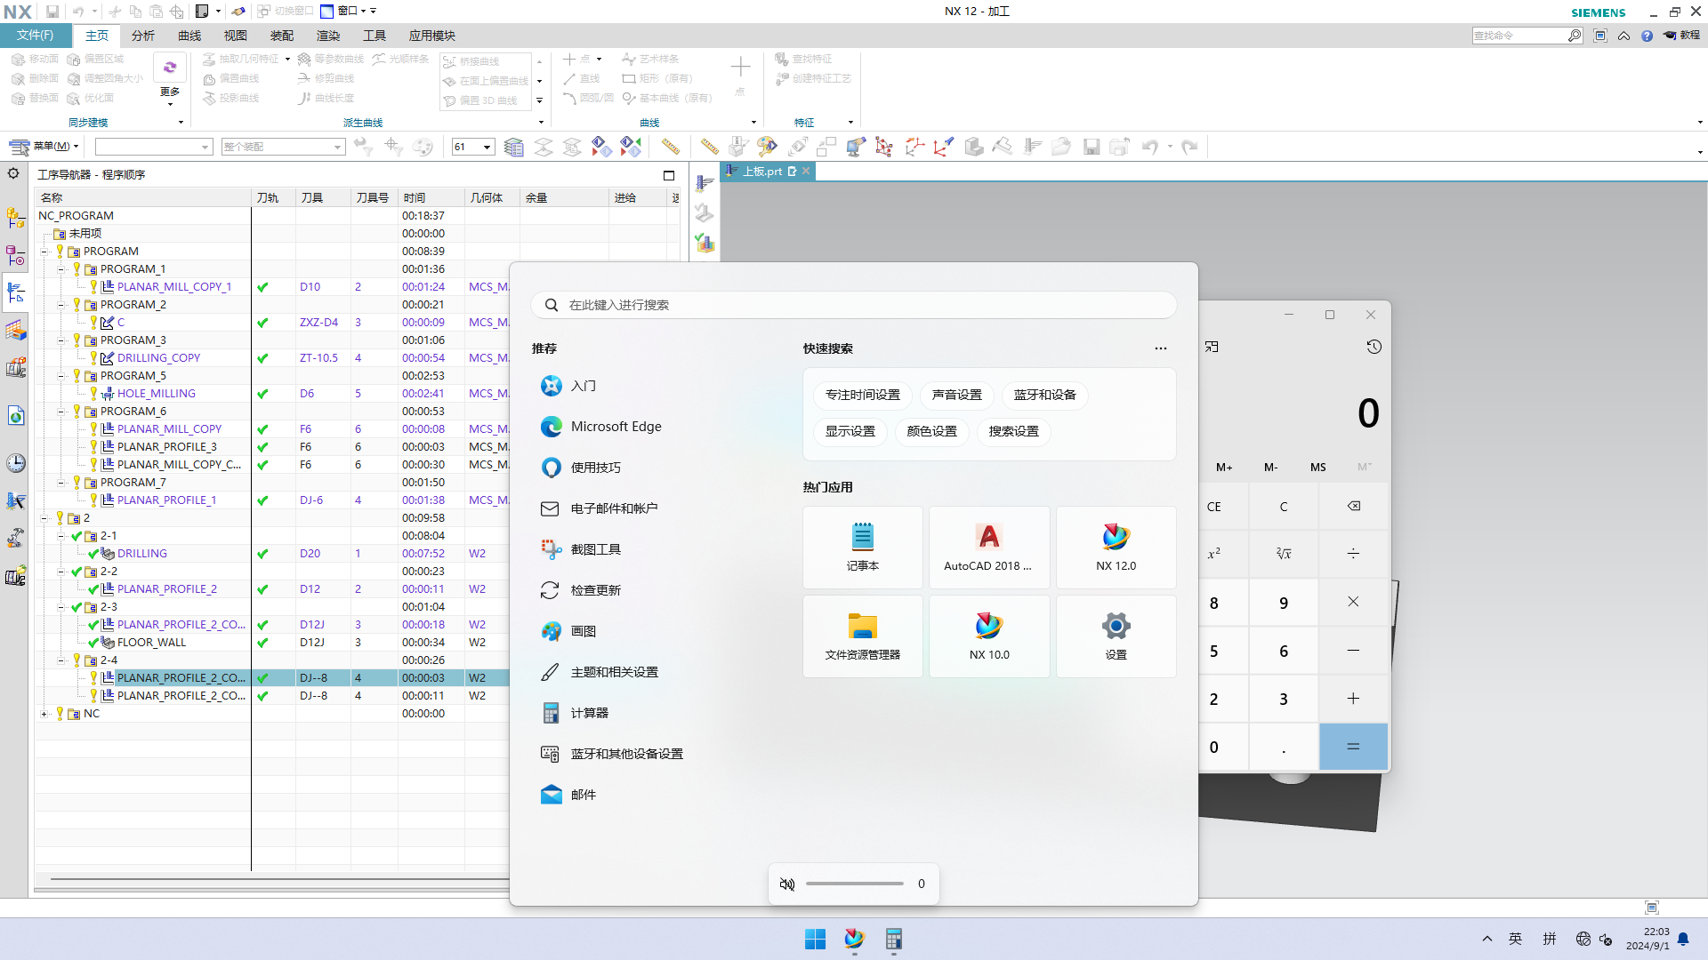Open NX 12.0 from popular apps
This screenshot has width=1708, height=960.
1116,548
